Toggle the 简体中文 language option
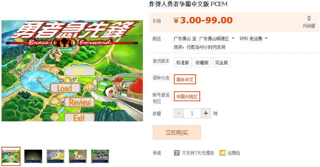The image size is (320, 167). coord(185,79)
